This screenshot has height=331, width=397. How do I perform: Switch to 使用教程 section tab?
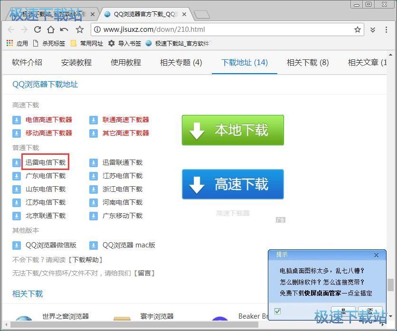(x=126, y=62)
